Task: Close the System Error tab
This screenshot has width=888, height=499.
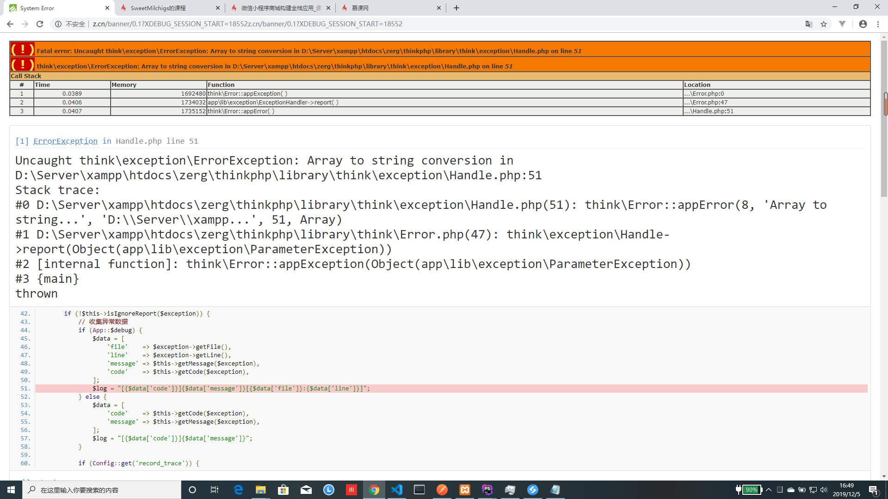Action: click(107, 8)
